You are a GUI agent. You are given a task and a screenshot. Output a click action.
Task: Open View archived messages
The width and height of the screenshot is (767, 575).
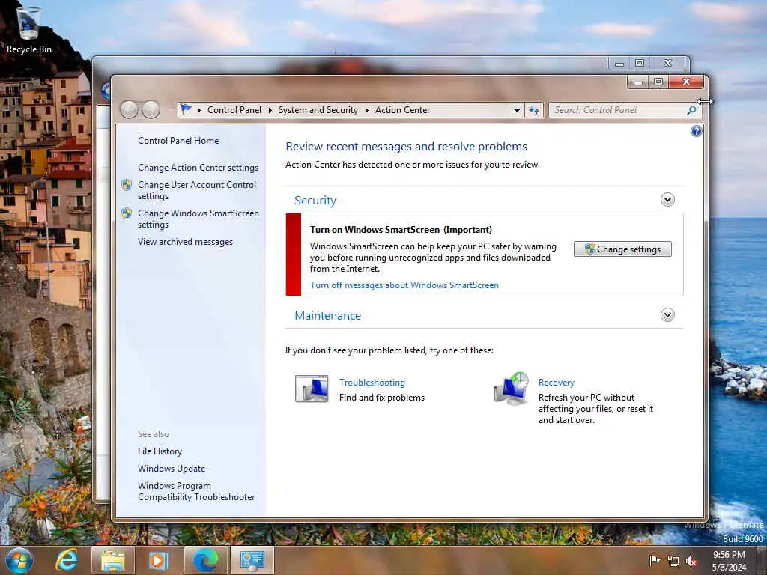point(185,242)
